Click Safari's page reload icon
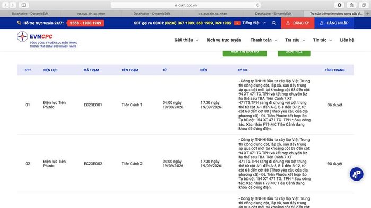The height and width of the screenshot is (208, 371). tap(258, 5)
